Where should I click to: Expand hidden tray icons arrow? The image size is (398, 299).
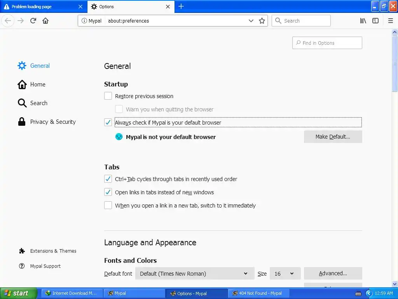point(369,294)
